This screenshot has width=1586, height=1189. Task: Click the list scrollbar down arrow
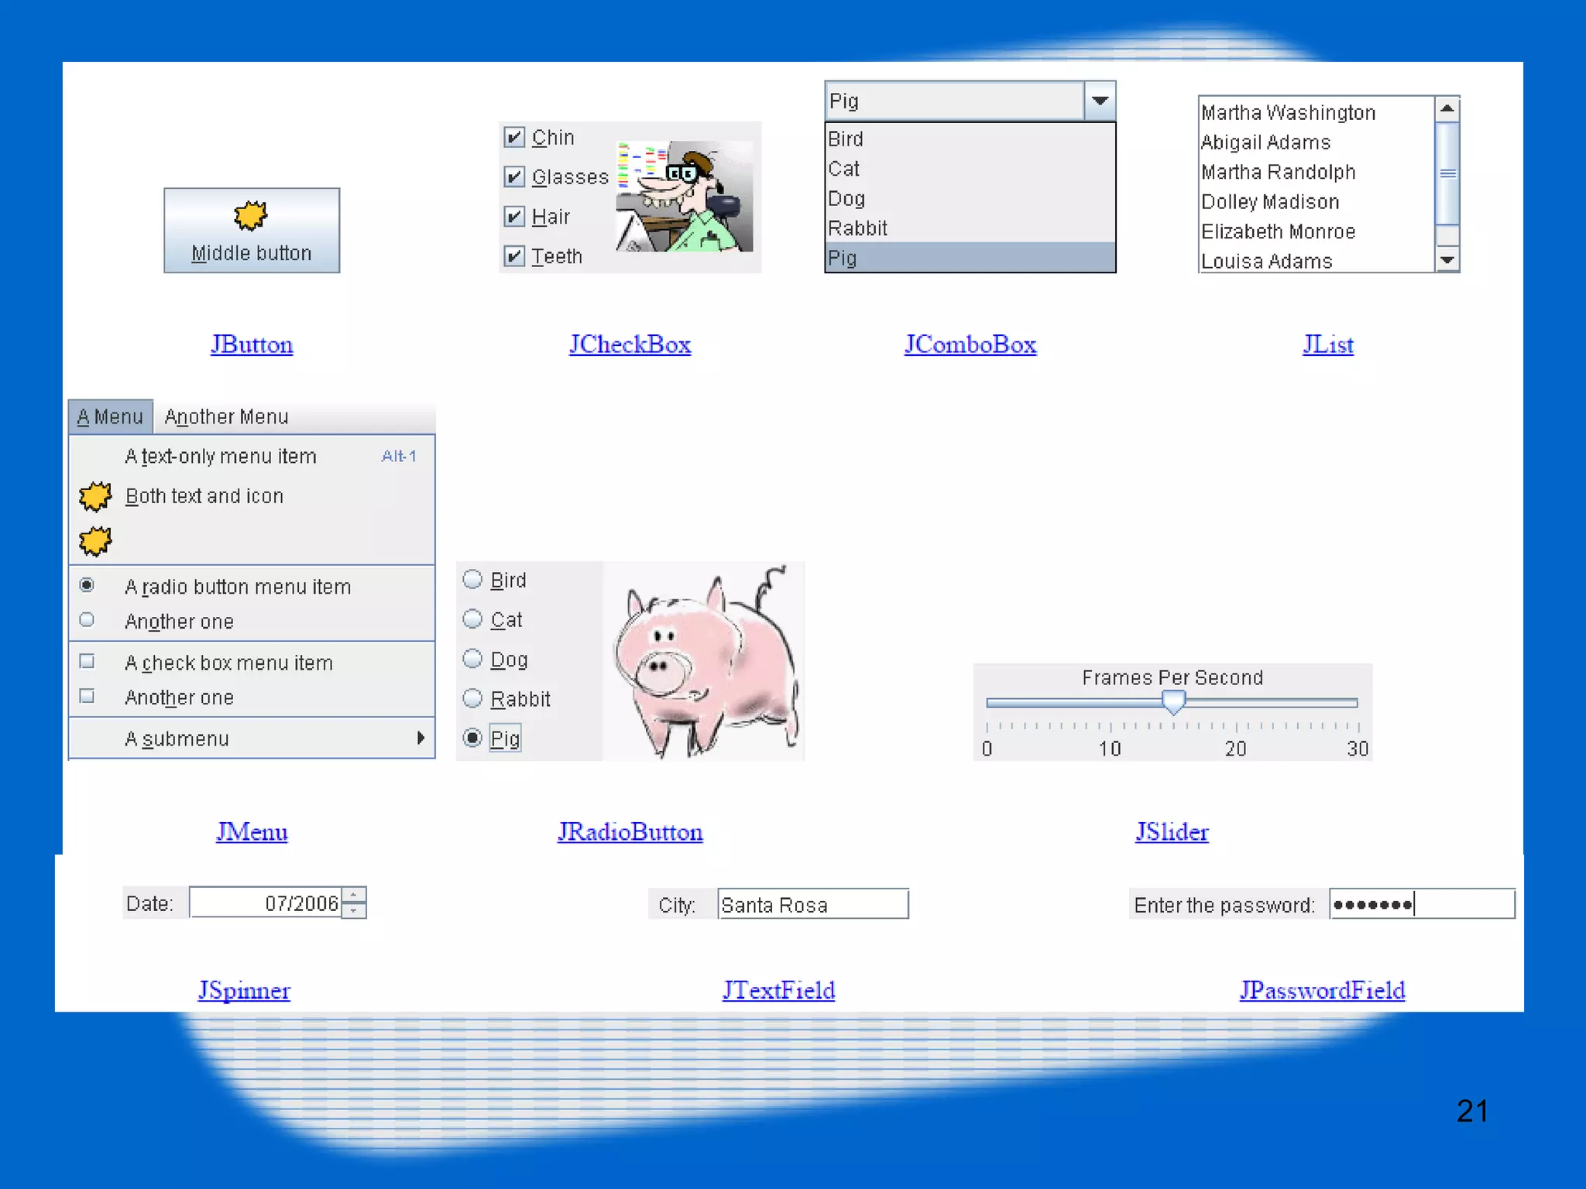click(x=1447, y=260)
